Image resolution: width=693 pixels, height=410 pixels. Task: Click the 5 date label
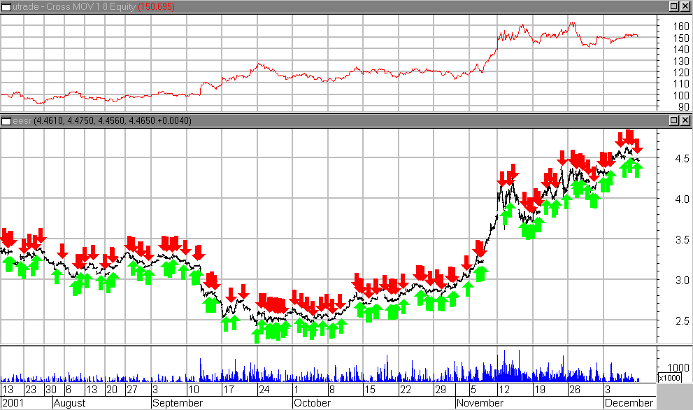click(x=473, y=390)
